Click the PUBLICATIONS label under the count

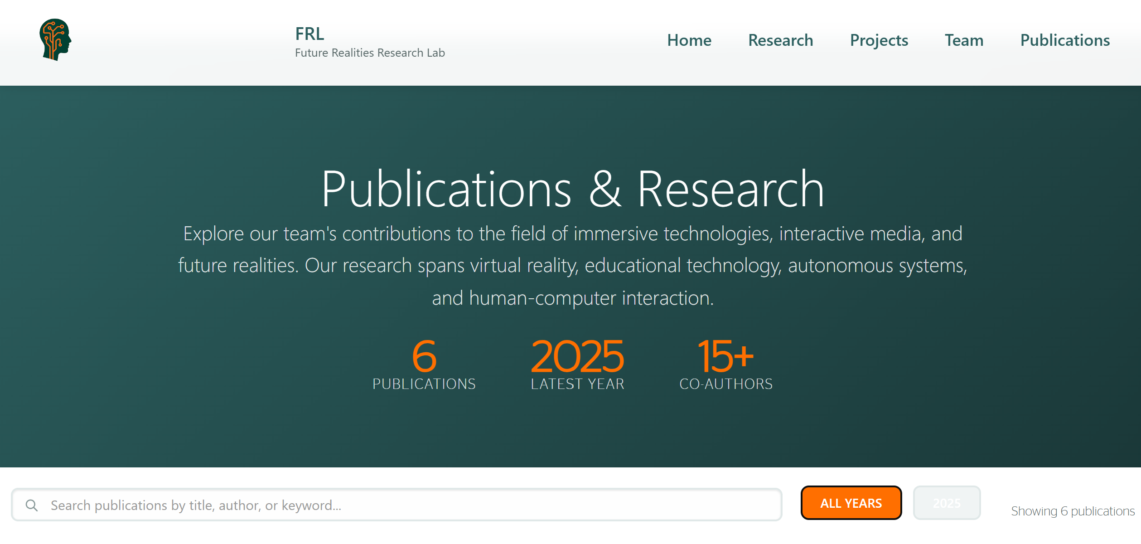[424, 384]
